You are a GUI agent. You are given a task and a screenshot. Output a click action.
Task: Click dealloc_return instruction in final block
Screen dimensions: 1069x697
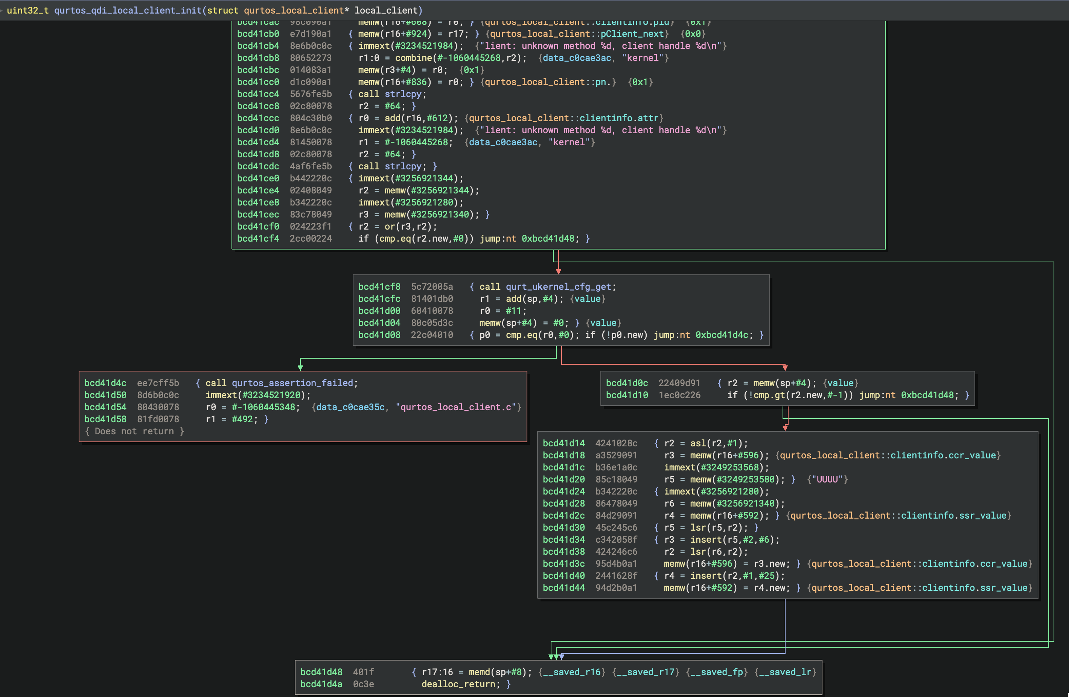(x=458, y=684)
